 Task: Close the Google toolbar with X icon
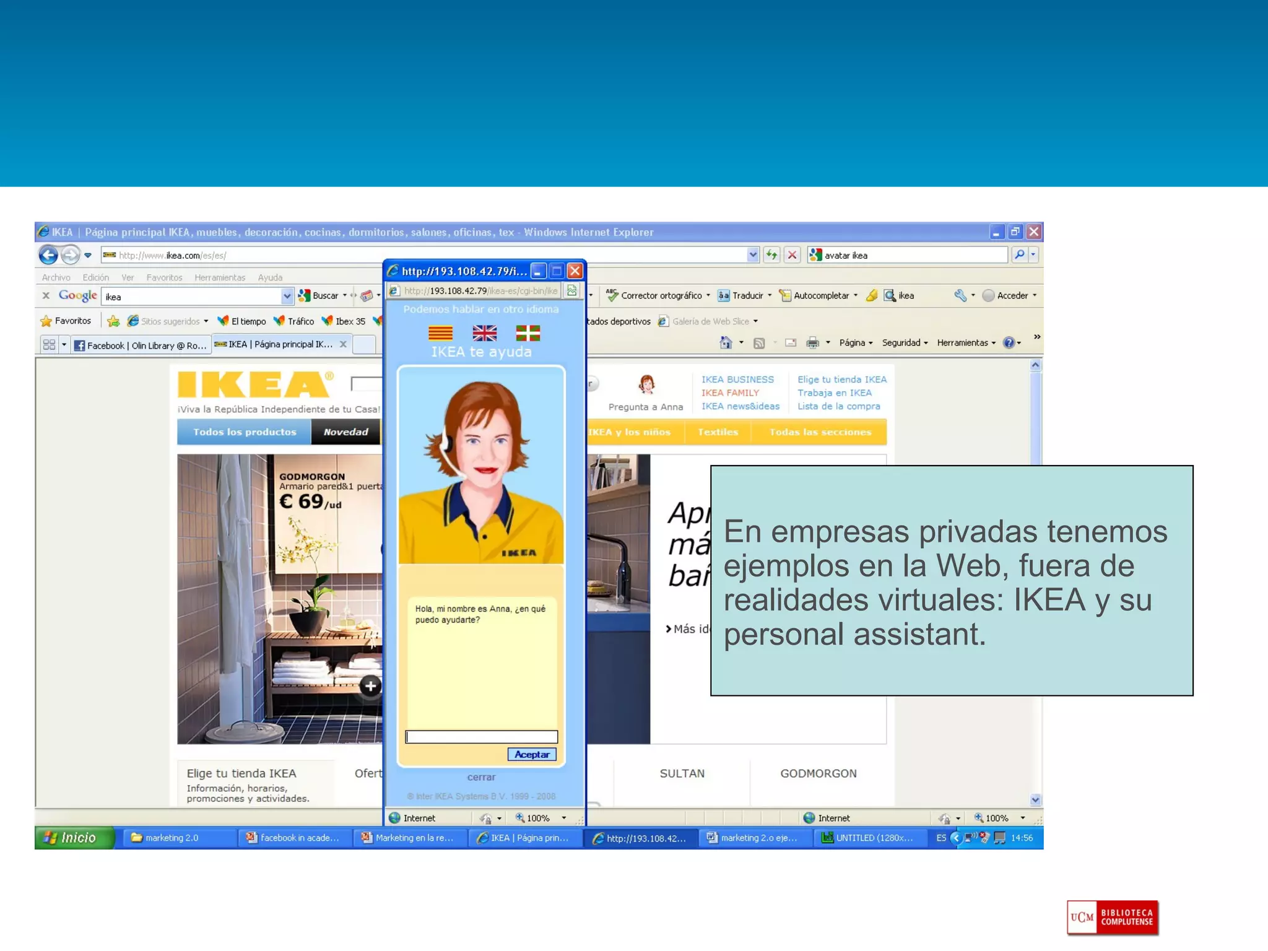click(x=46, y=295)
